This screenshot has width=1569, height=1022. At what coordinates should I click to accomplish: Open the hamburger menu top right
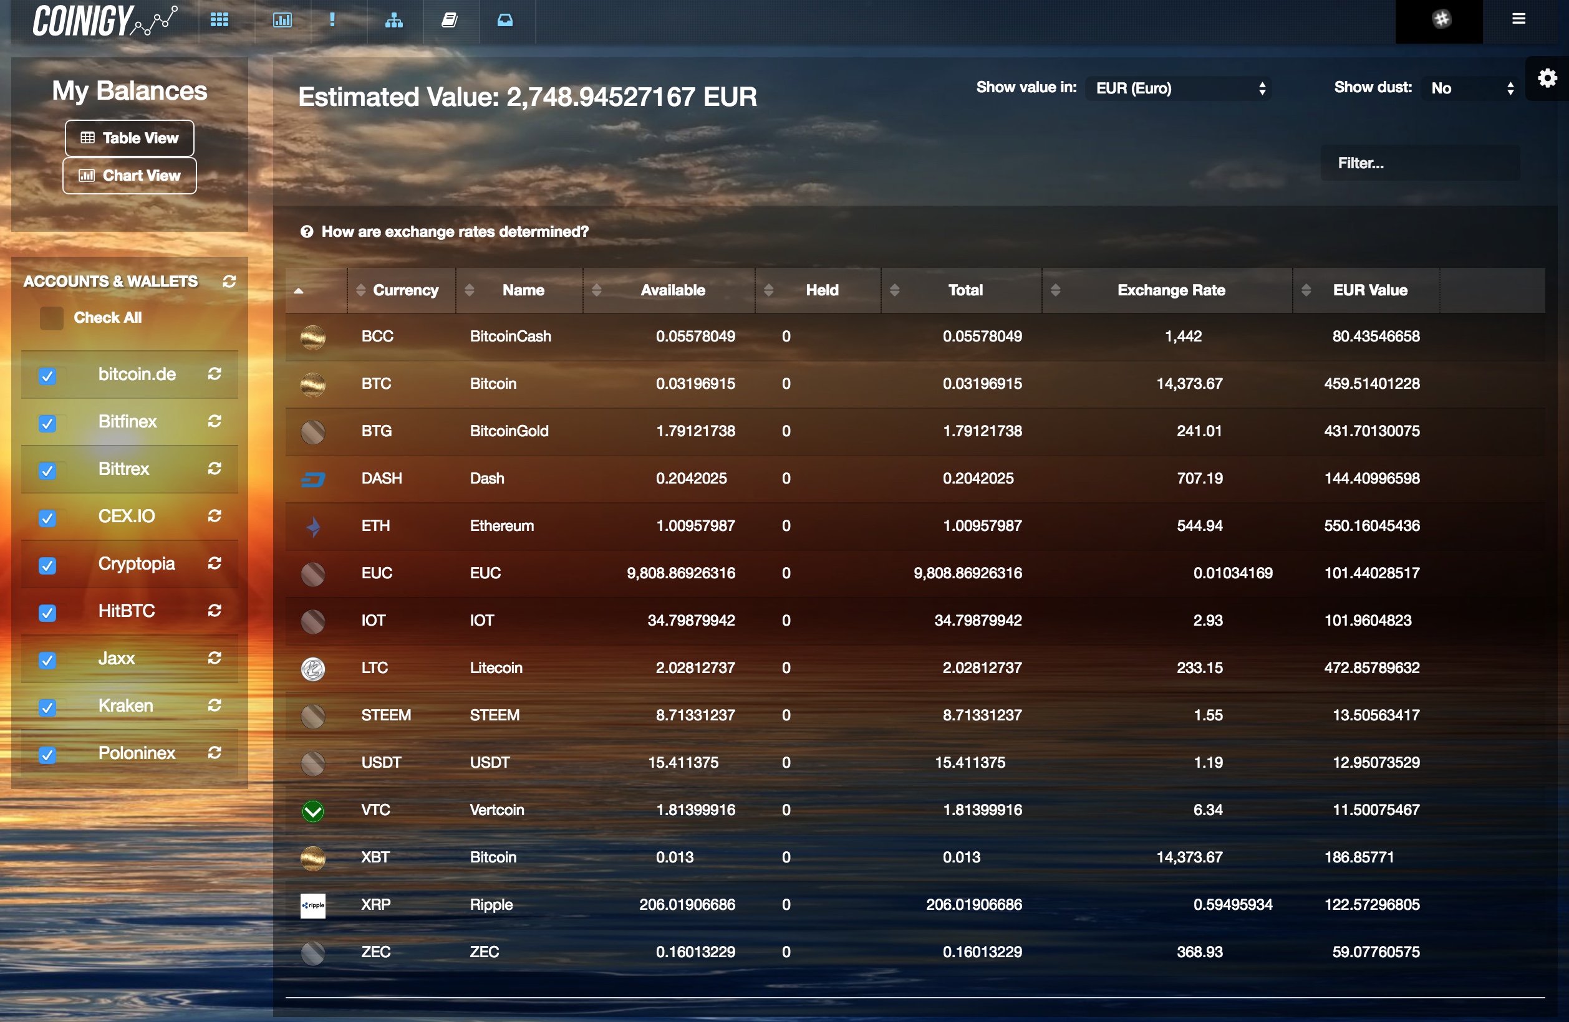[1518, 19]
